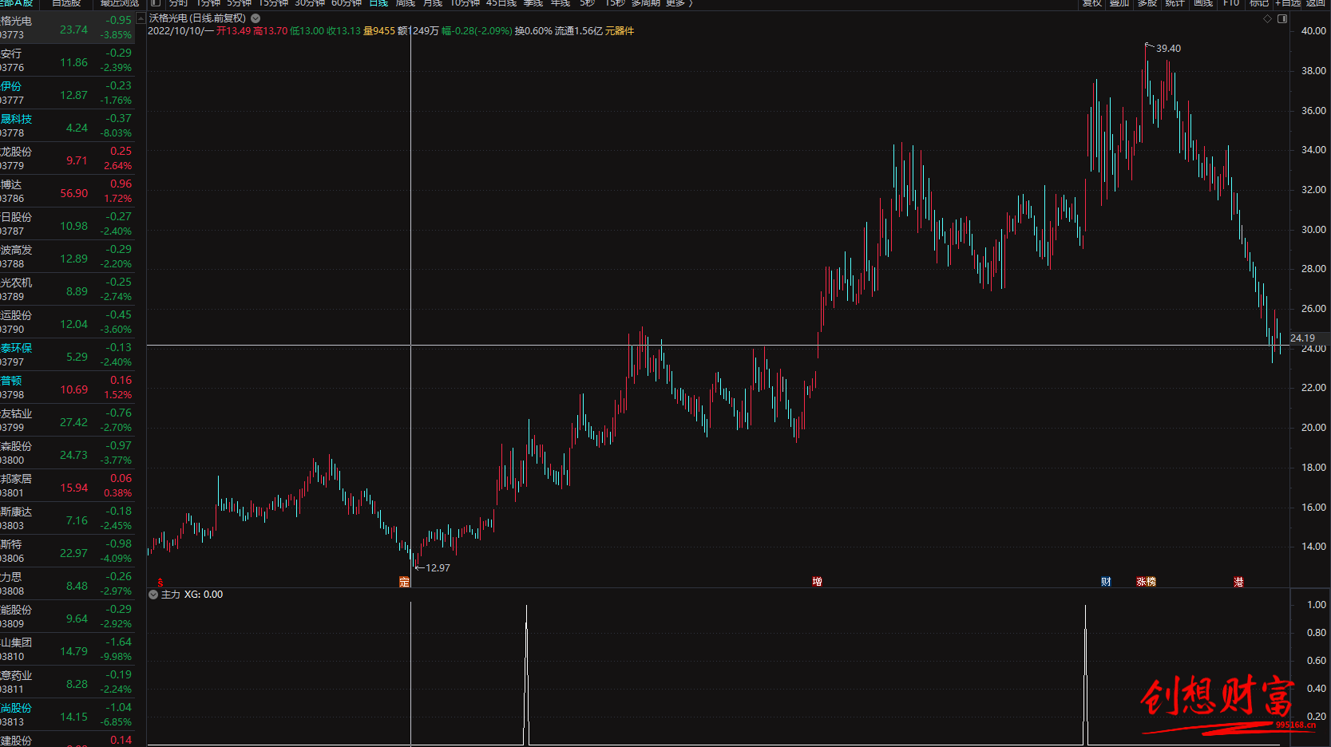1331x747 pixels.
Task: Open the 复权 adjustment button
Action: [x=1092, y=3]
